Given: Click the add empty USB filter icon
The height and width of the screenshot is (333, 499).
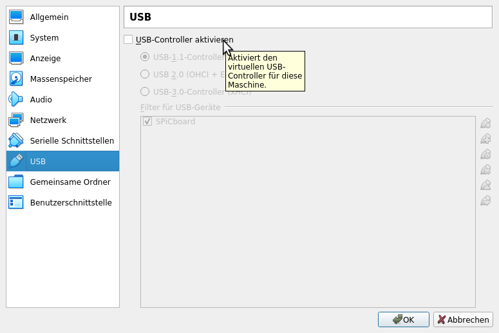Looking at the screenshot, I should pos(486,123).
